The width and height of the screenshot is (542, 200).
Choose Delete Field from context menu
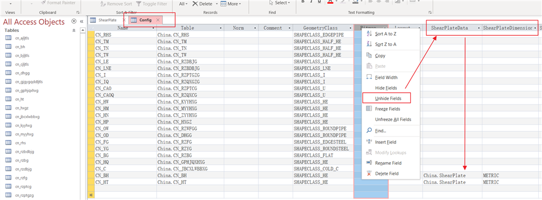pos(391,173)
